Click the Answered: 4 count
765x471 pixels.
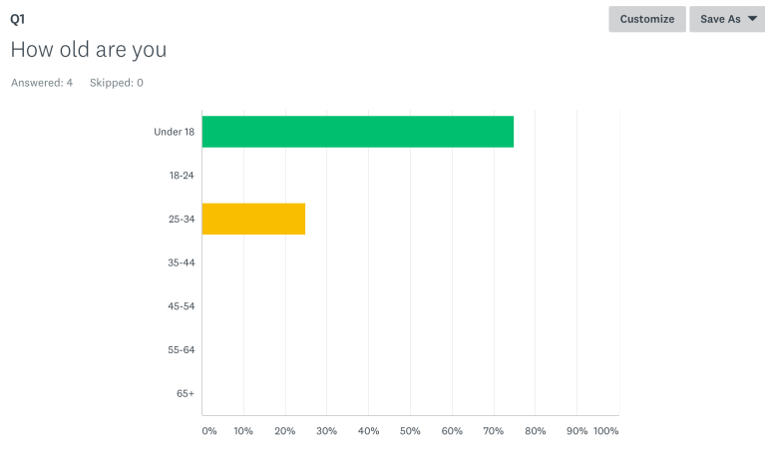tap(42, 83)
